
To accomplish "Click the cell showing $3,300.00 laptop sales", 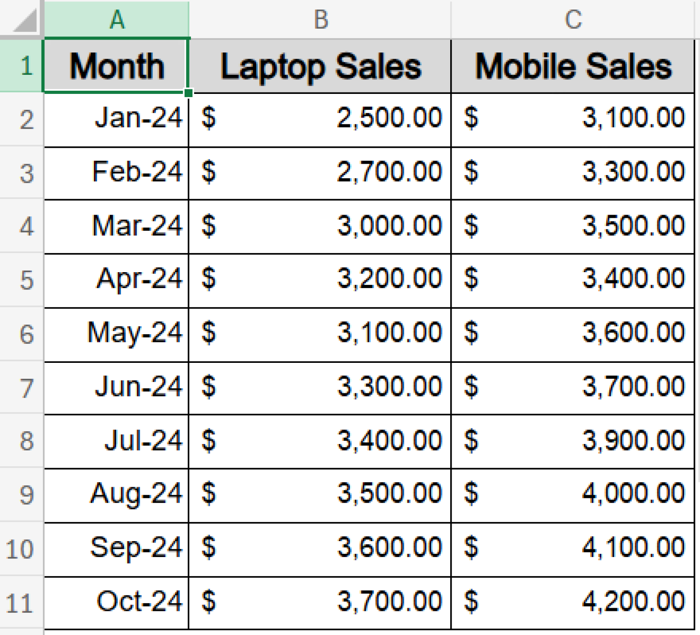I will (x=319, y=387).
